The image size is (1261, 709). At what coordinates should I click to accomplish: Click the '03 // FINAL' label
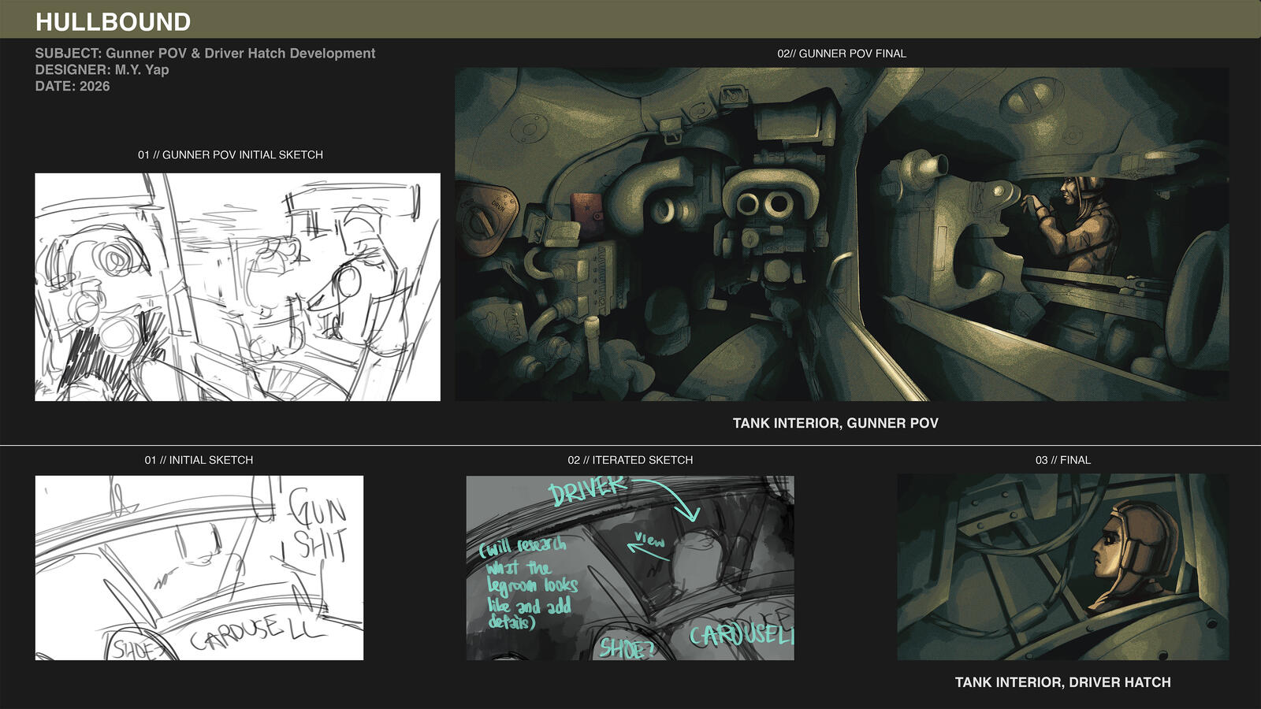[x=1063, y=459]
